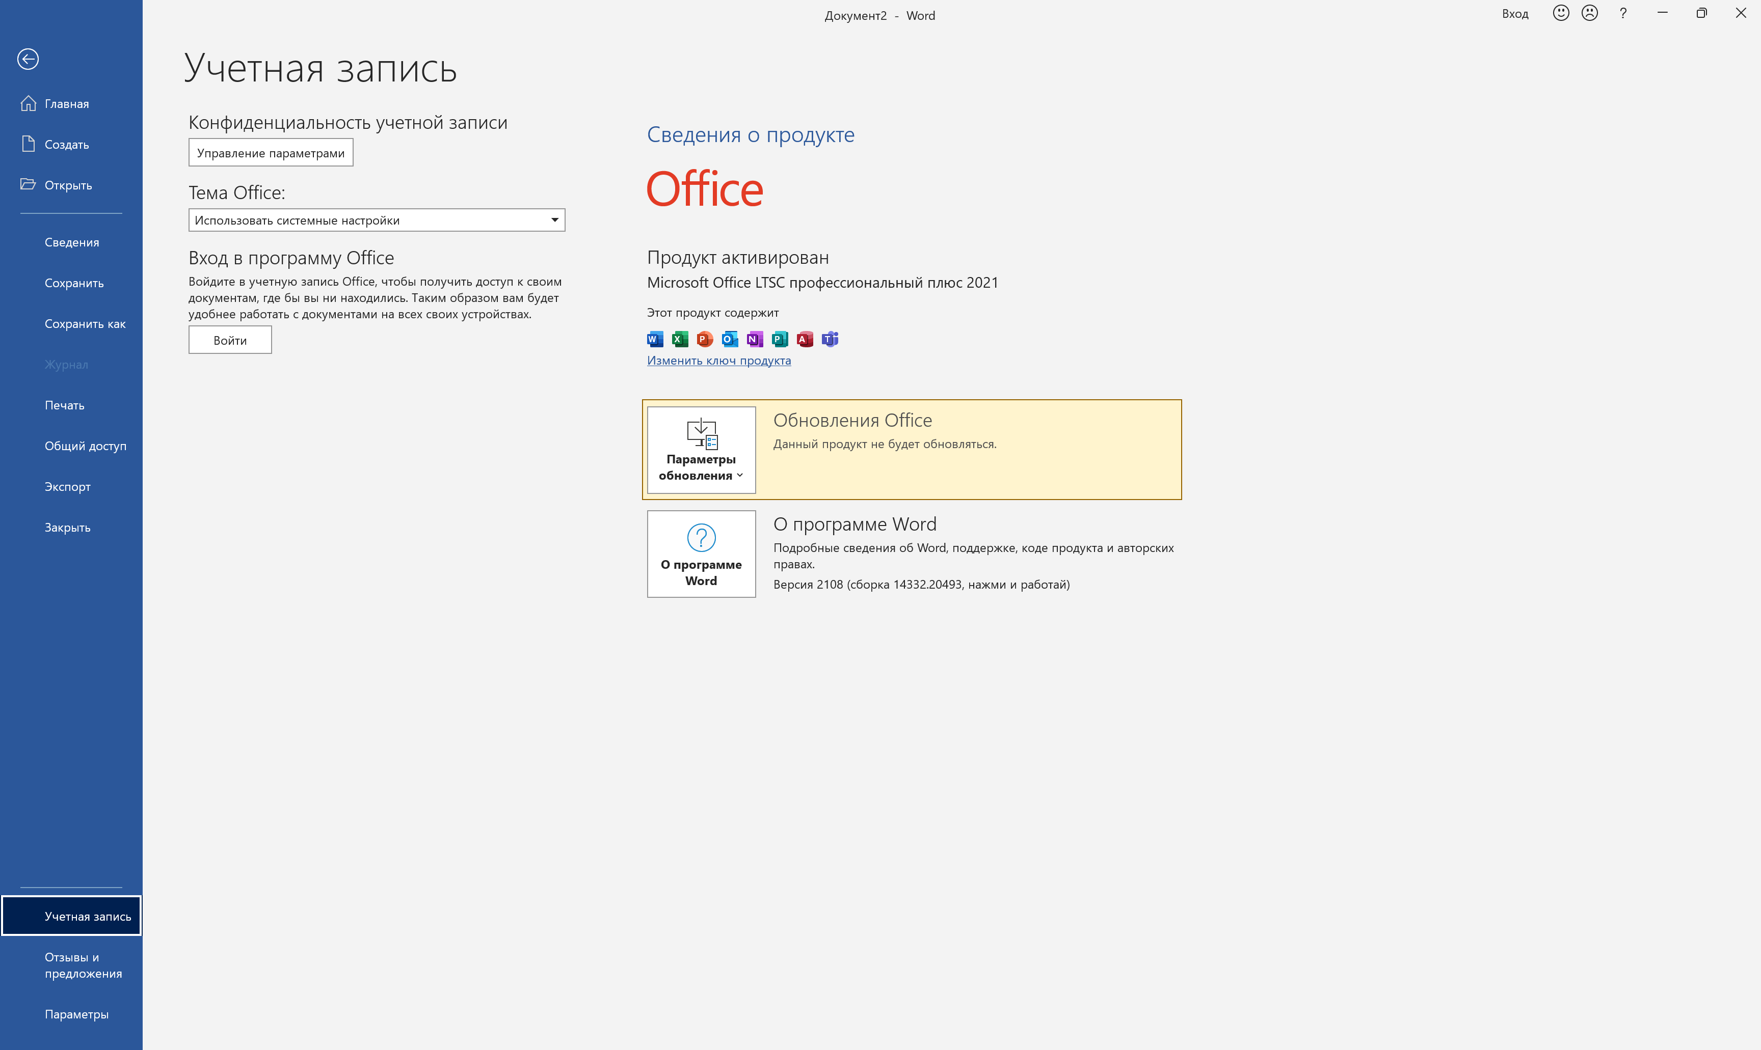This screenshot has height=1050, width=1761.
Task: Open the help question mark
Action: click(x=1623, y=13)
